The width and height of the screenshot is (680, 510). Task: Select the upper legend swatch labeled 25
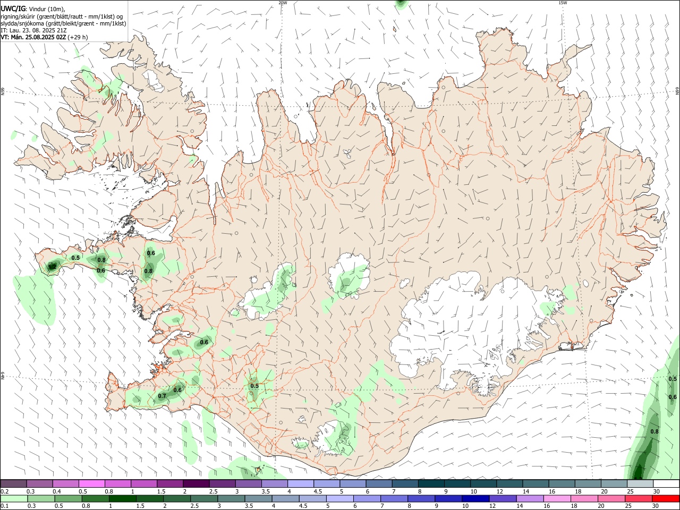(x=641, y=483)
